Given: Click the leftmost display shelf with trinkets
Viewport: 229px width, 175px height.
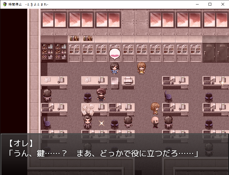Looking at the screenshot, I should click(x=47, y=52).
